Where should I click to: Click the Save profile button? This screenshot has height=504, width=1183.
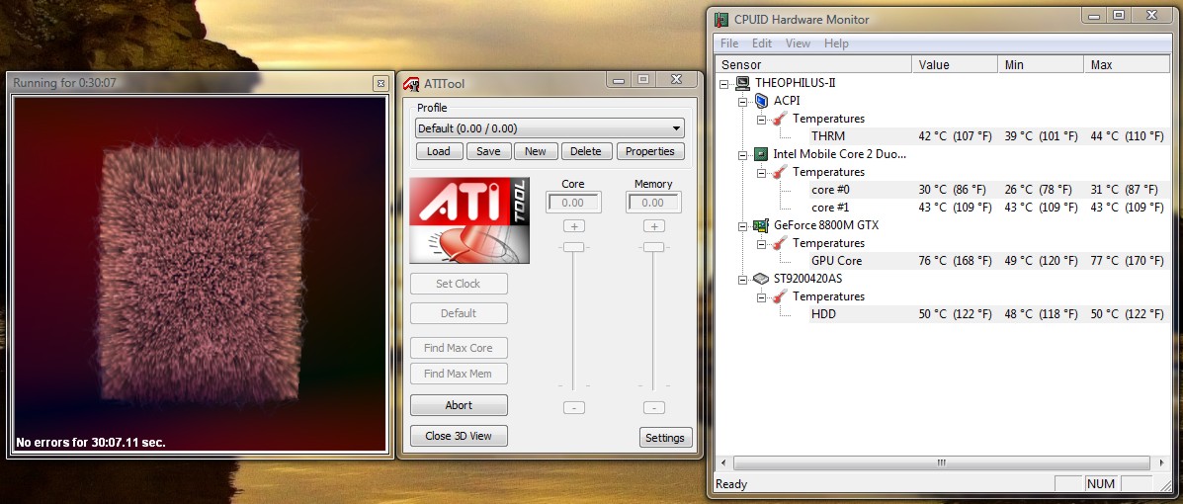pyautogui.click(x=488, y=151)
